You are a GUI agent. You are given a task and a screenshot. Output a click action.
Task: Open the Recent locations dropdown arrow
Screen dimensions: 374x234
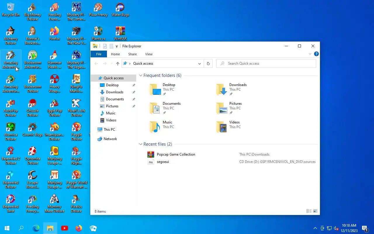[111, 63]
